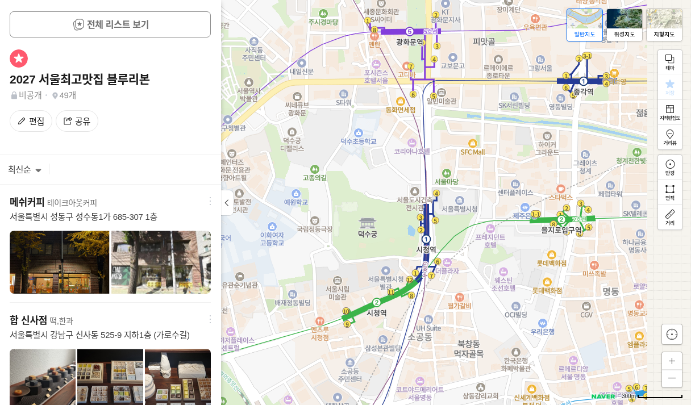Click the 을지로입구역 line 2 station marker
Viewport: 691px width, 405px height.
coord(561,220)
